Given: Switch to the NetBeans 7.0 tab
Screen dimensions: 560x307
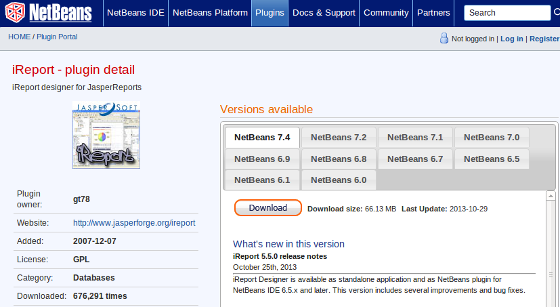Looking at the screenshot, I should pos(492,138).
